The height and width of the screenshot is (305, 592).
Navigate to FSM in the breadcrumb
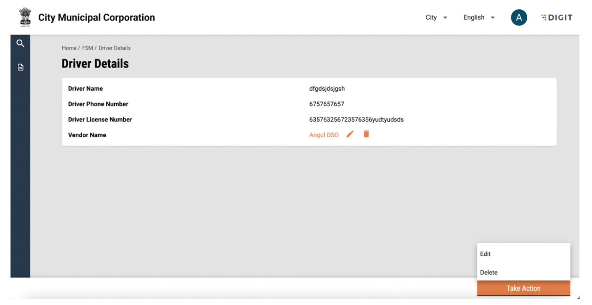tap(87, 48)
